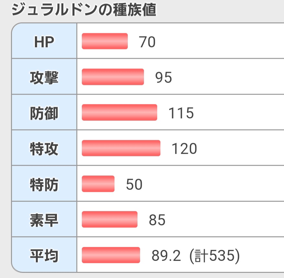Click the 特攻 value 120
Screen dimensions: 284x278
[184, 149]
